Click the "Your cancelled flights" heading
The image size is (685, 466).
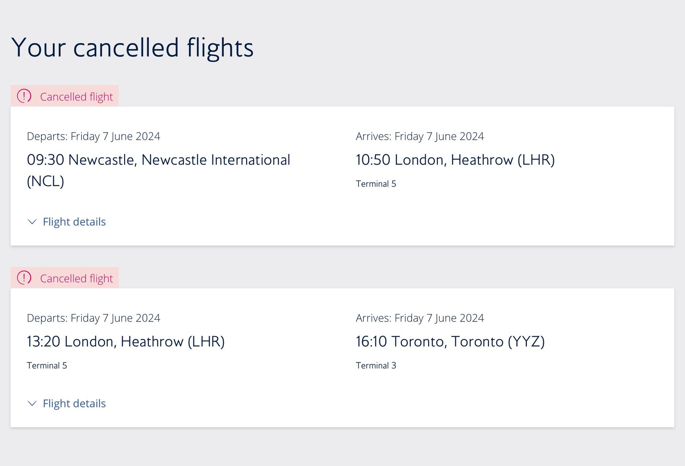[x=132, y=48]
